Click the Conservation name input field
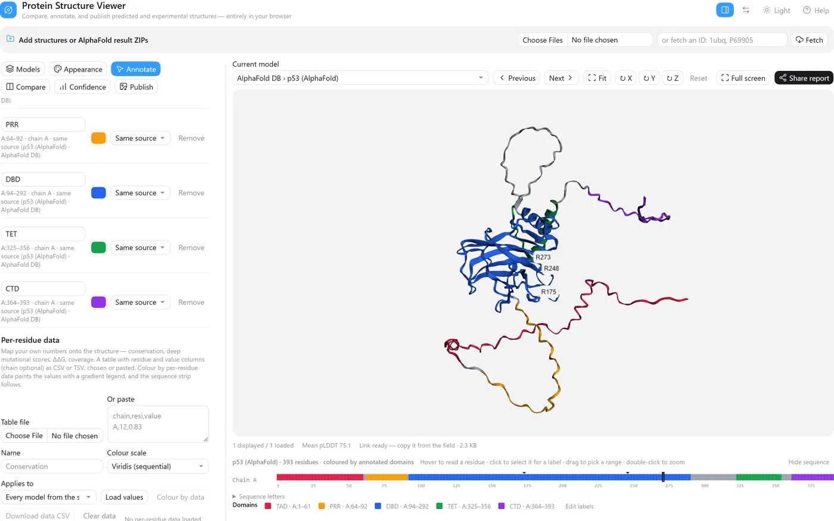The width and height of the screenshot is (834, 521). click(x=52, y=466)
